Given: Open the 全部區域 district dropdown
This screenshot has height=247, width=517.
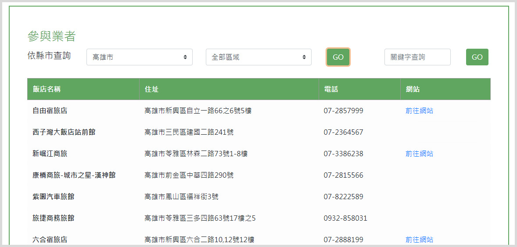Looking at the screenshot, I should point(258,57).
